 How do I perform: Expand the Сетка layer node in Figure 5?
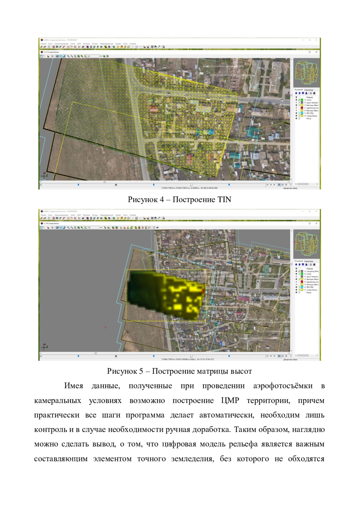(305, 274)
